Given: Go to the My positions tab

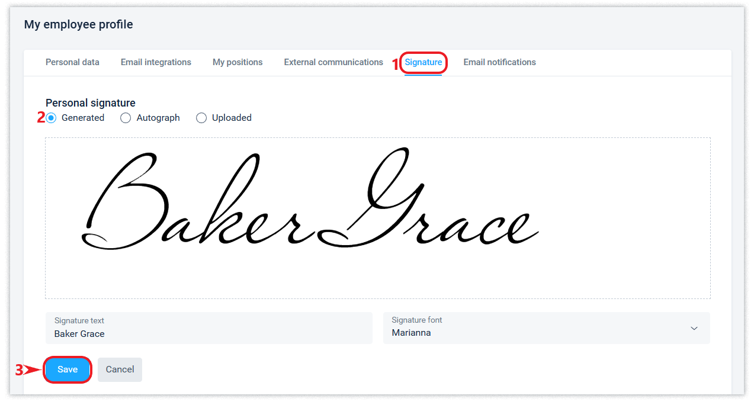Looking at the screenshot, I should coord(238,62).
